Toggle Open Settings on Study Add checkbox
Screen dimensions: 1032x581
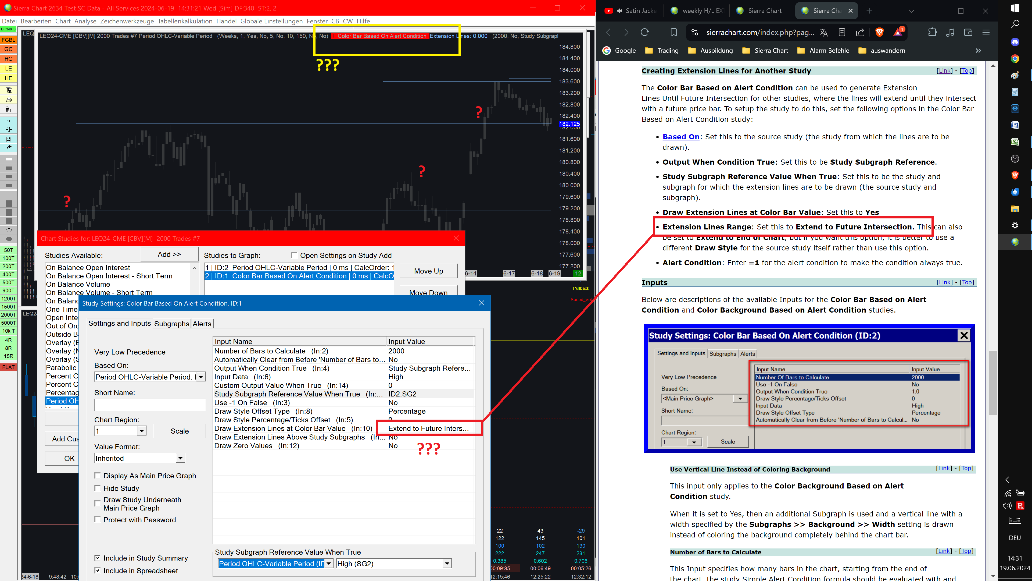click(x=294, y=256)
